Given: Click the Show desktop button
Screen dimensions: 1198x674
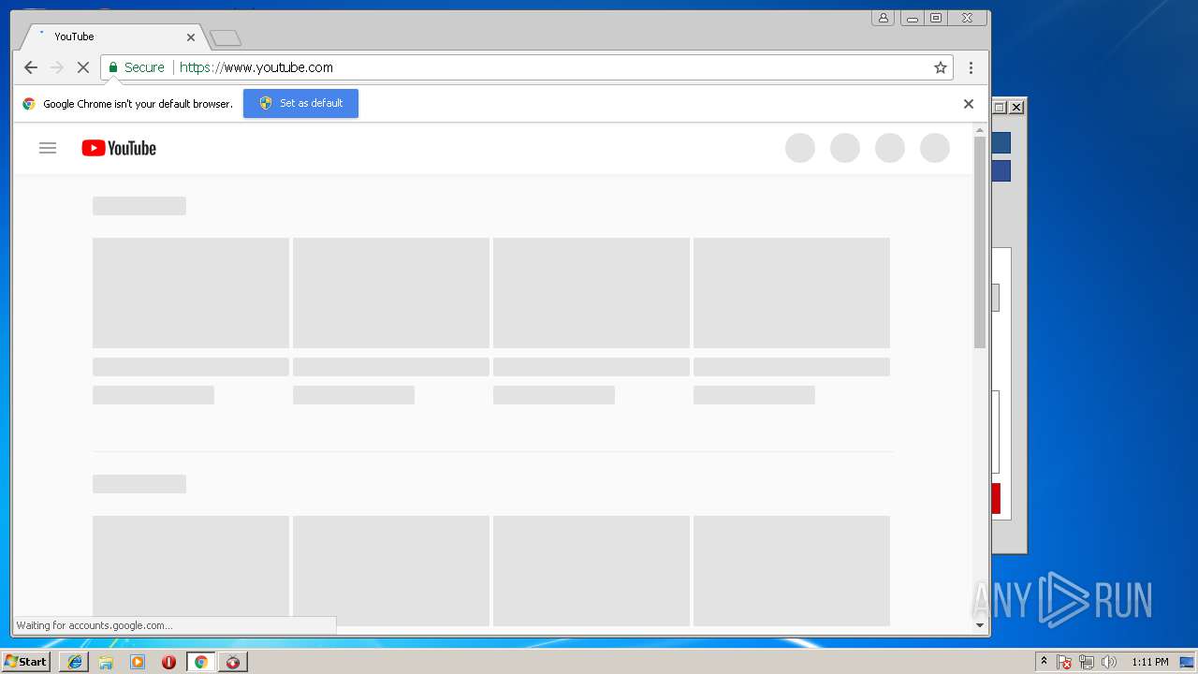Looking at the screenshot, I should tap(1187, 662).
